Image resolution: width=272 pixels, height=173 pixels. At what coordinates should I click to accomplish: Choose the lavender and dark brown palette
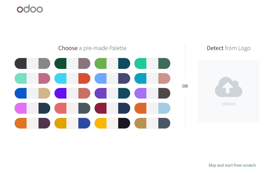[152, 93]
